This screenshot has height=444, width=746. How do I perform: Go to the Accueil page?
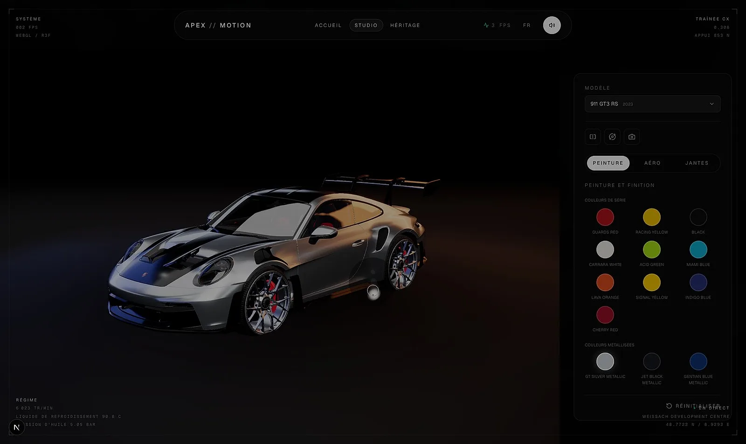click(x=328, y=25)
